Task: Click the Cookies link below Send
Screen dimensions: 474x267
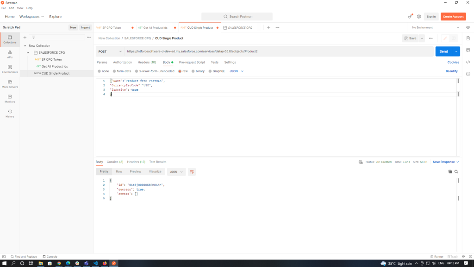Action: click(453, 63)
